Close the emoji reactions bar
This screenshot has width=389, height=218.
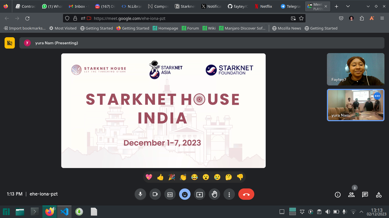[185, 194]
